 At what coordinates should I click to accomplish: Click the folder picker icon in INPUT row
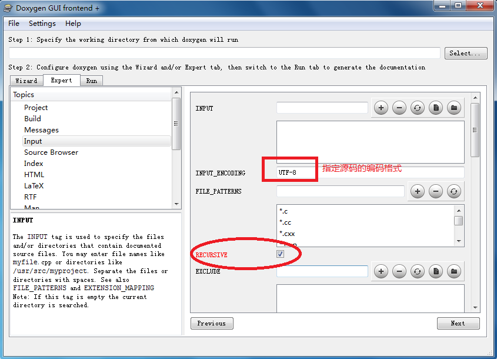[454, 108]
